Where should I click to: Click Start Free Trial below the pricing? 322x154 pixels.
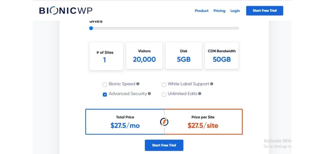(164, 145)
